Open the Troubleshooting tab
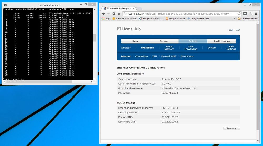 pyautogui.click(x=222, y=41)
